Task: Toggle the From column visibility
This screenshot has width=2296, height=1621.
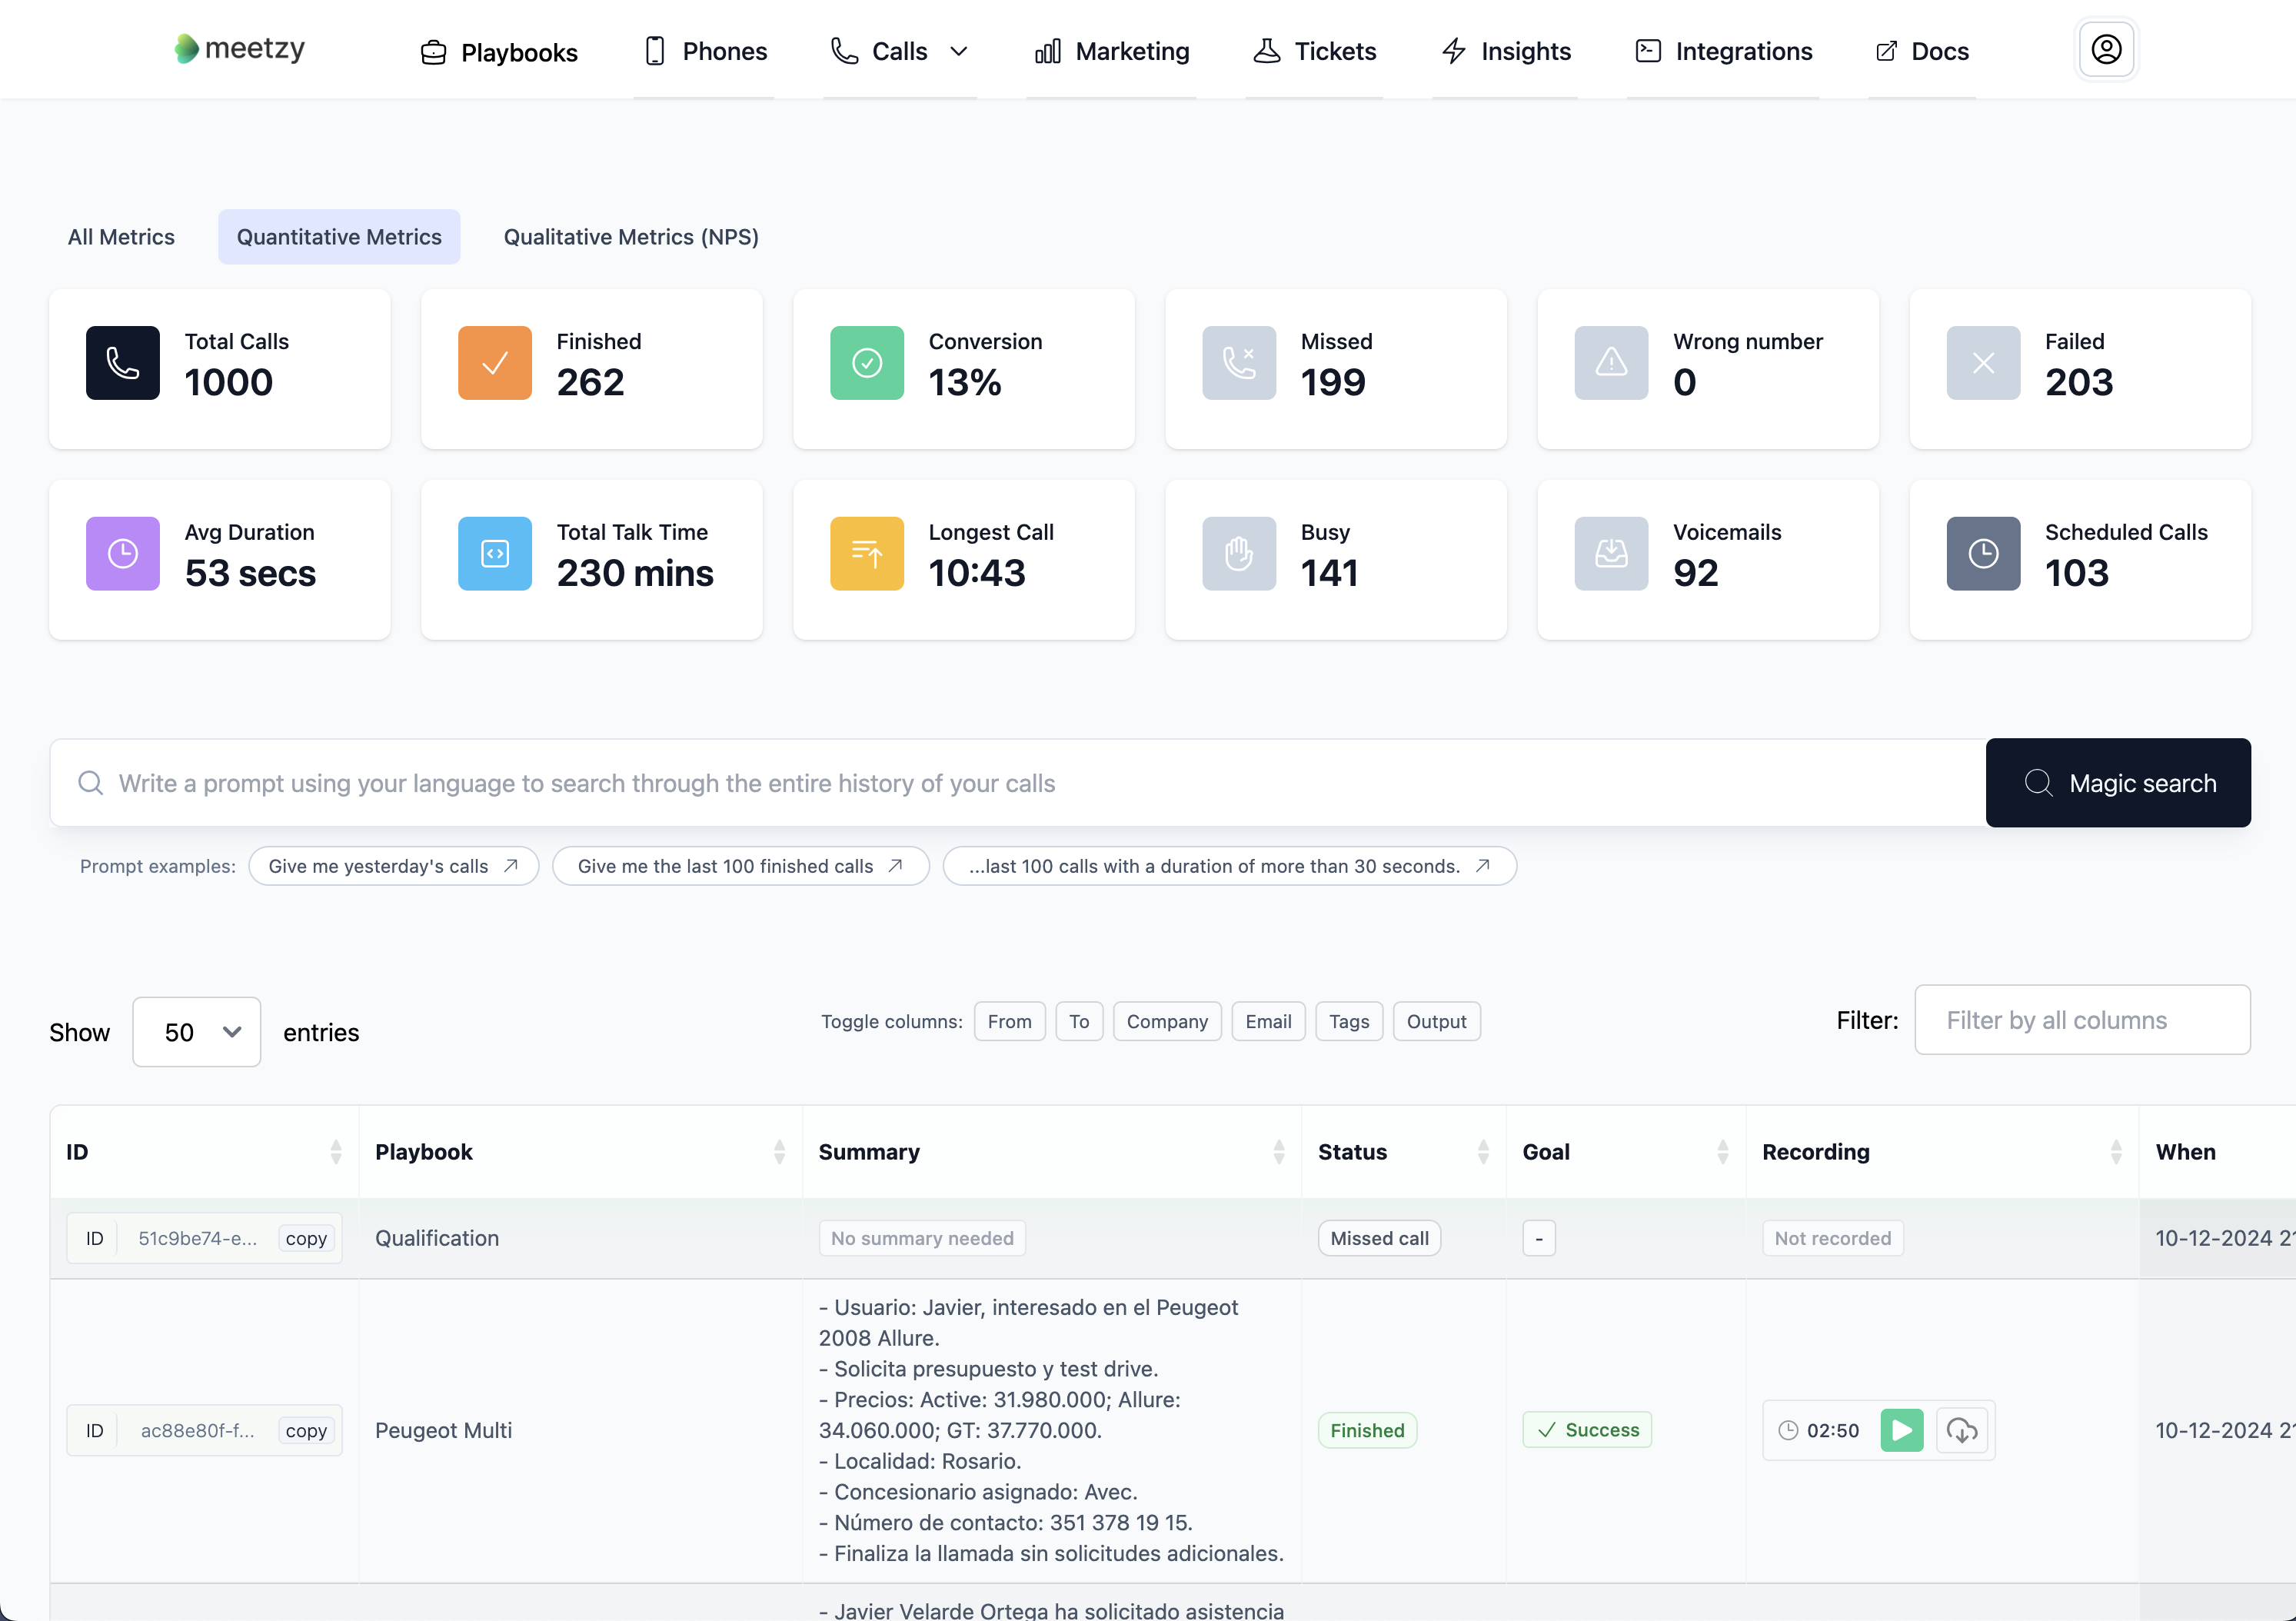Action: coord(1009,1021)
